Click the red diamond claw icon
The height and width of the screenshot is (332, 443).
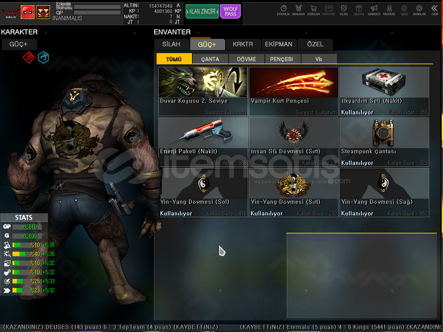pos(29,57)
